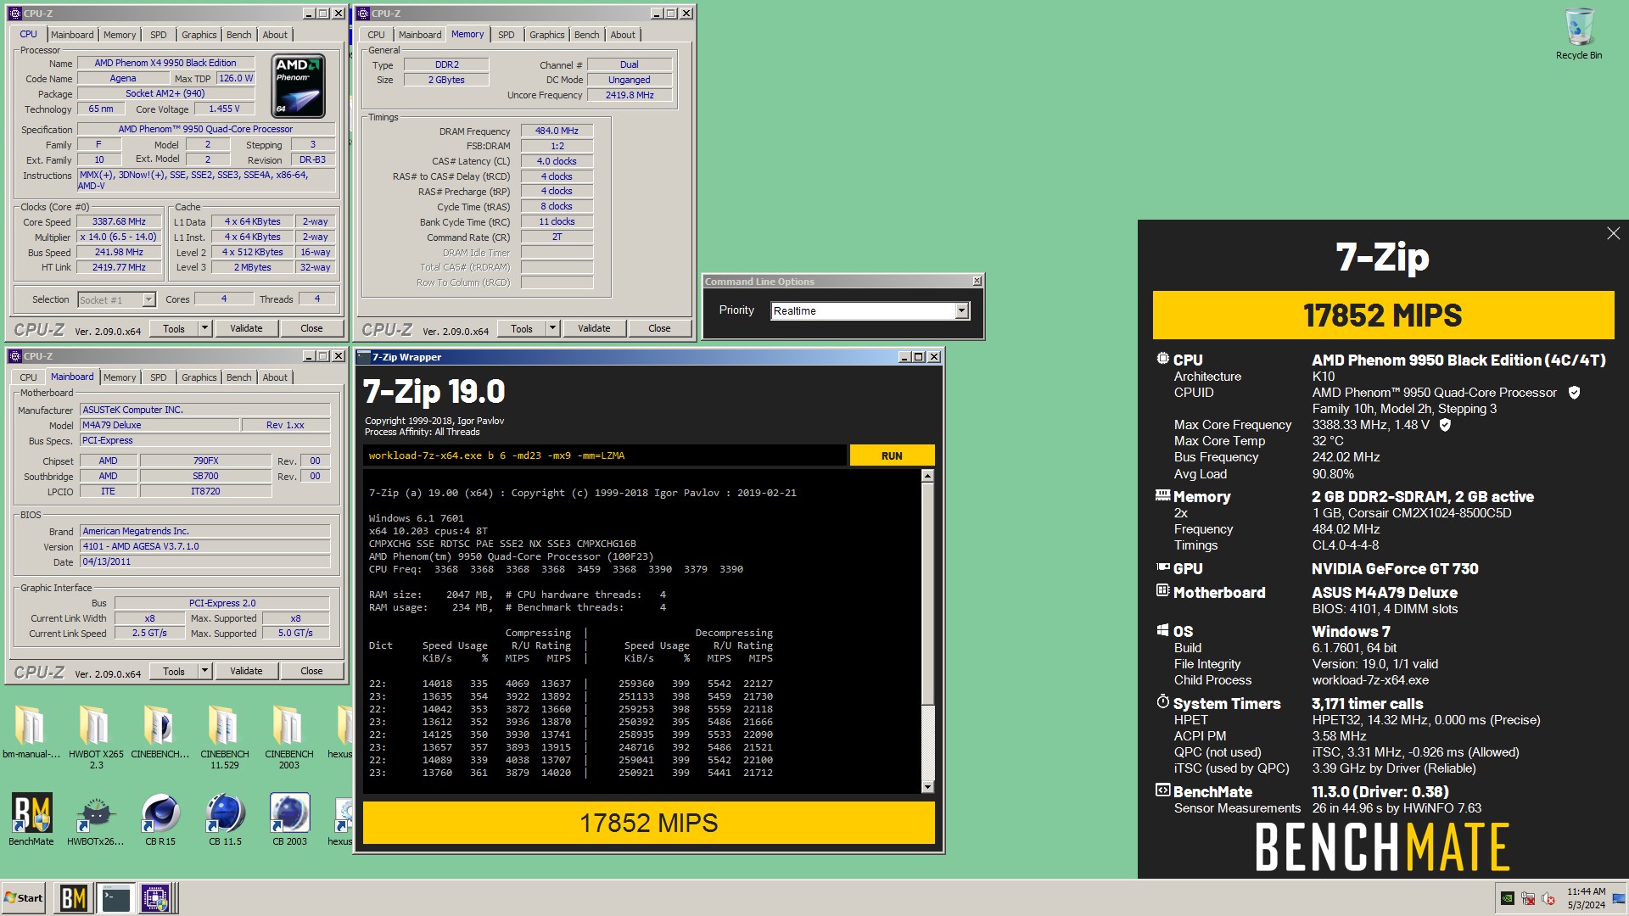Click RUN in the 7-Zip Wrapper
Image resolution: width=1629 pixels, height=916 pixels.
click(x=892, y=455)
